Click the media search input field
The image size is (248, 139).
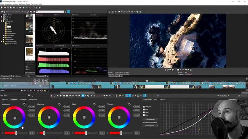pos(50,12)
